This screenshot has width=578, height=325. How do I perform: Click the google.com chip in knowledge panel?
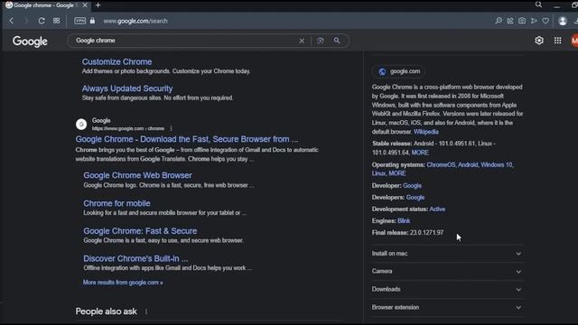pyautogui.click(x=399, y=71)
